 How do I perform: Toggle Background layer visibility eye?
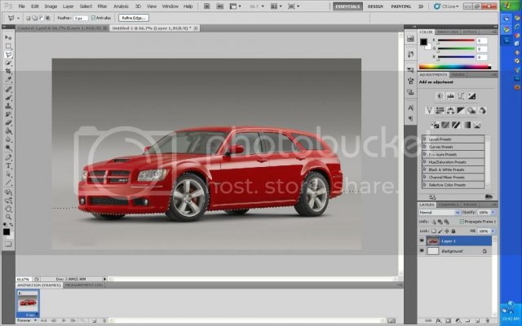(x=422, y=251)
